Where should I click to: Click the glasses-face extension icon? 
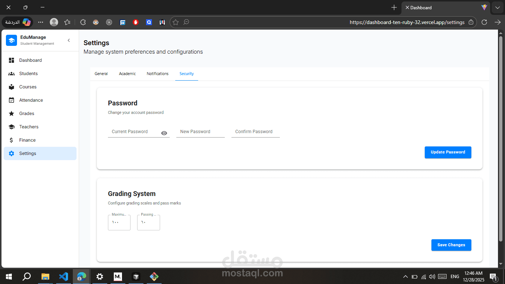(96, 22)
